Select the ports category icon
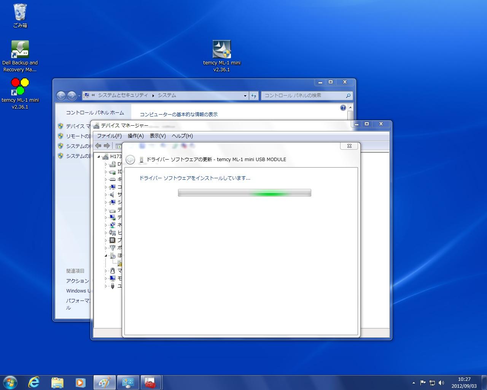 pos(112,248)
